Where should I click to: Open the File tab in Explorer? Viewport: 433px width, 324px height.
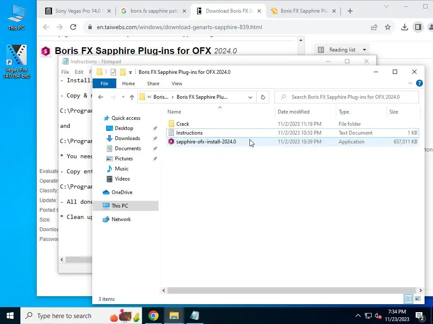pos(104,84)
